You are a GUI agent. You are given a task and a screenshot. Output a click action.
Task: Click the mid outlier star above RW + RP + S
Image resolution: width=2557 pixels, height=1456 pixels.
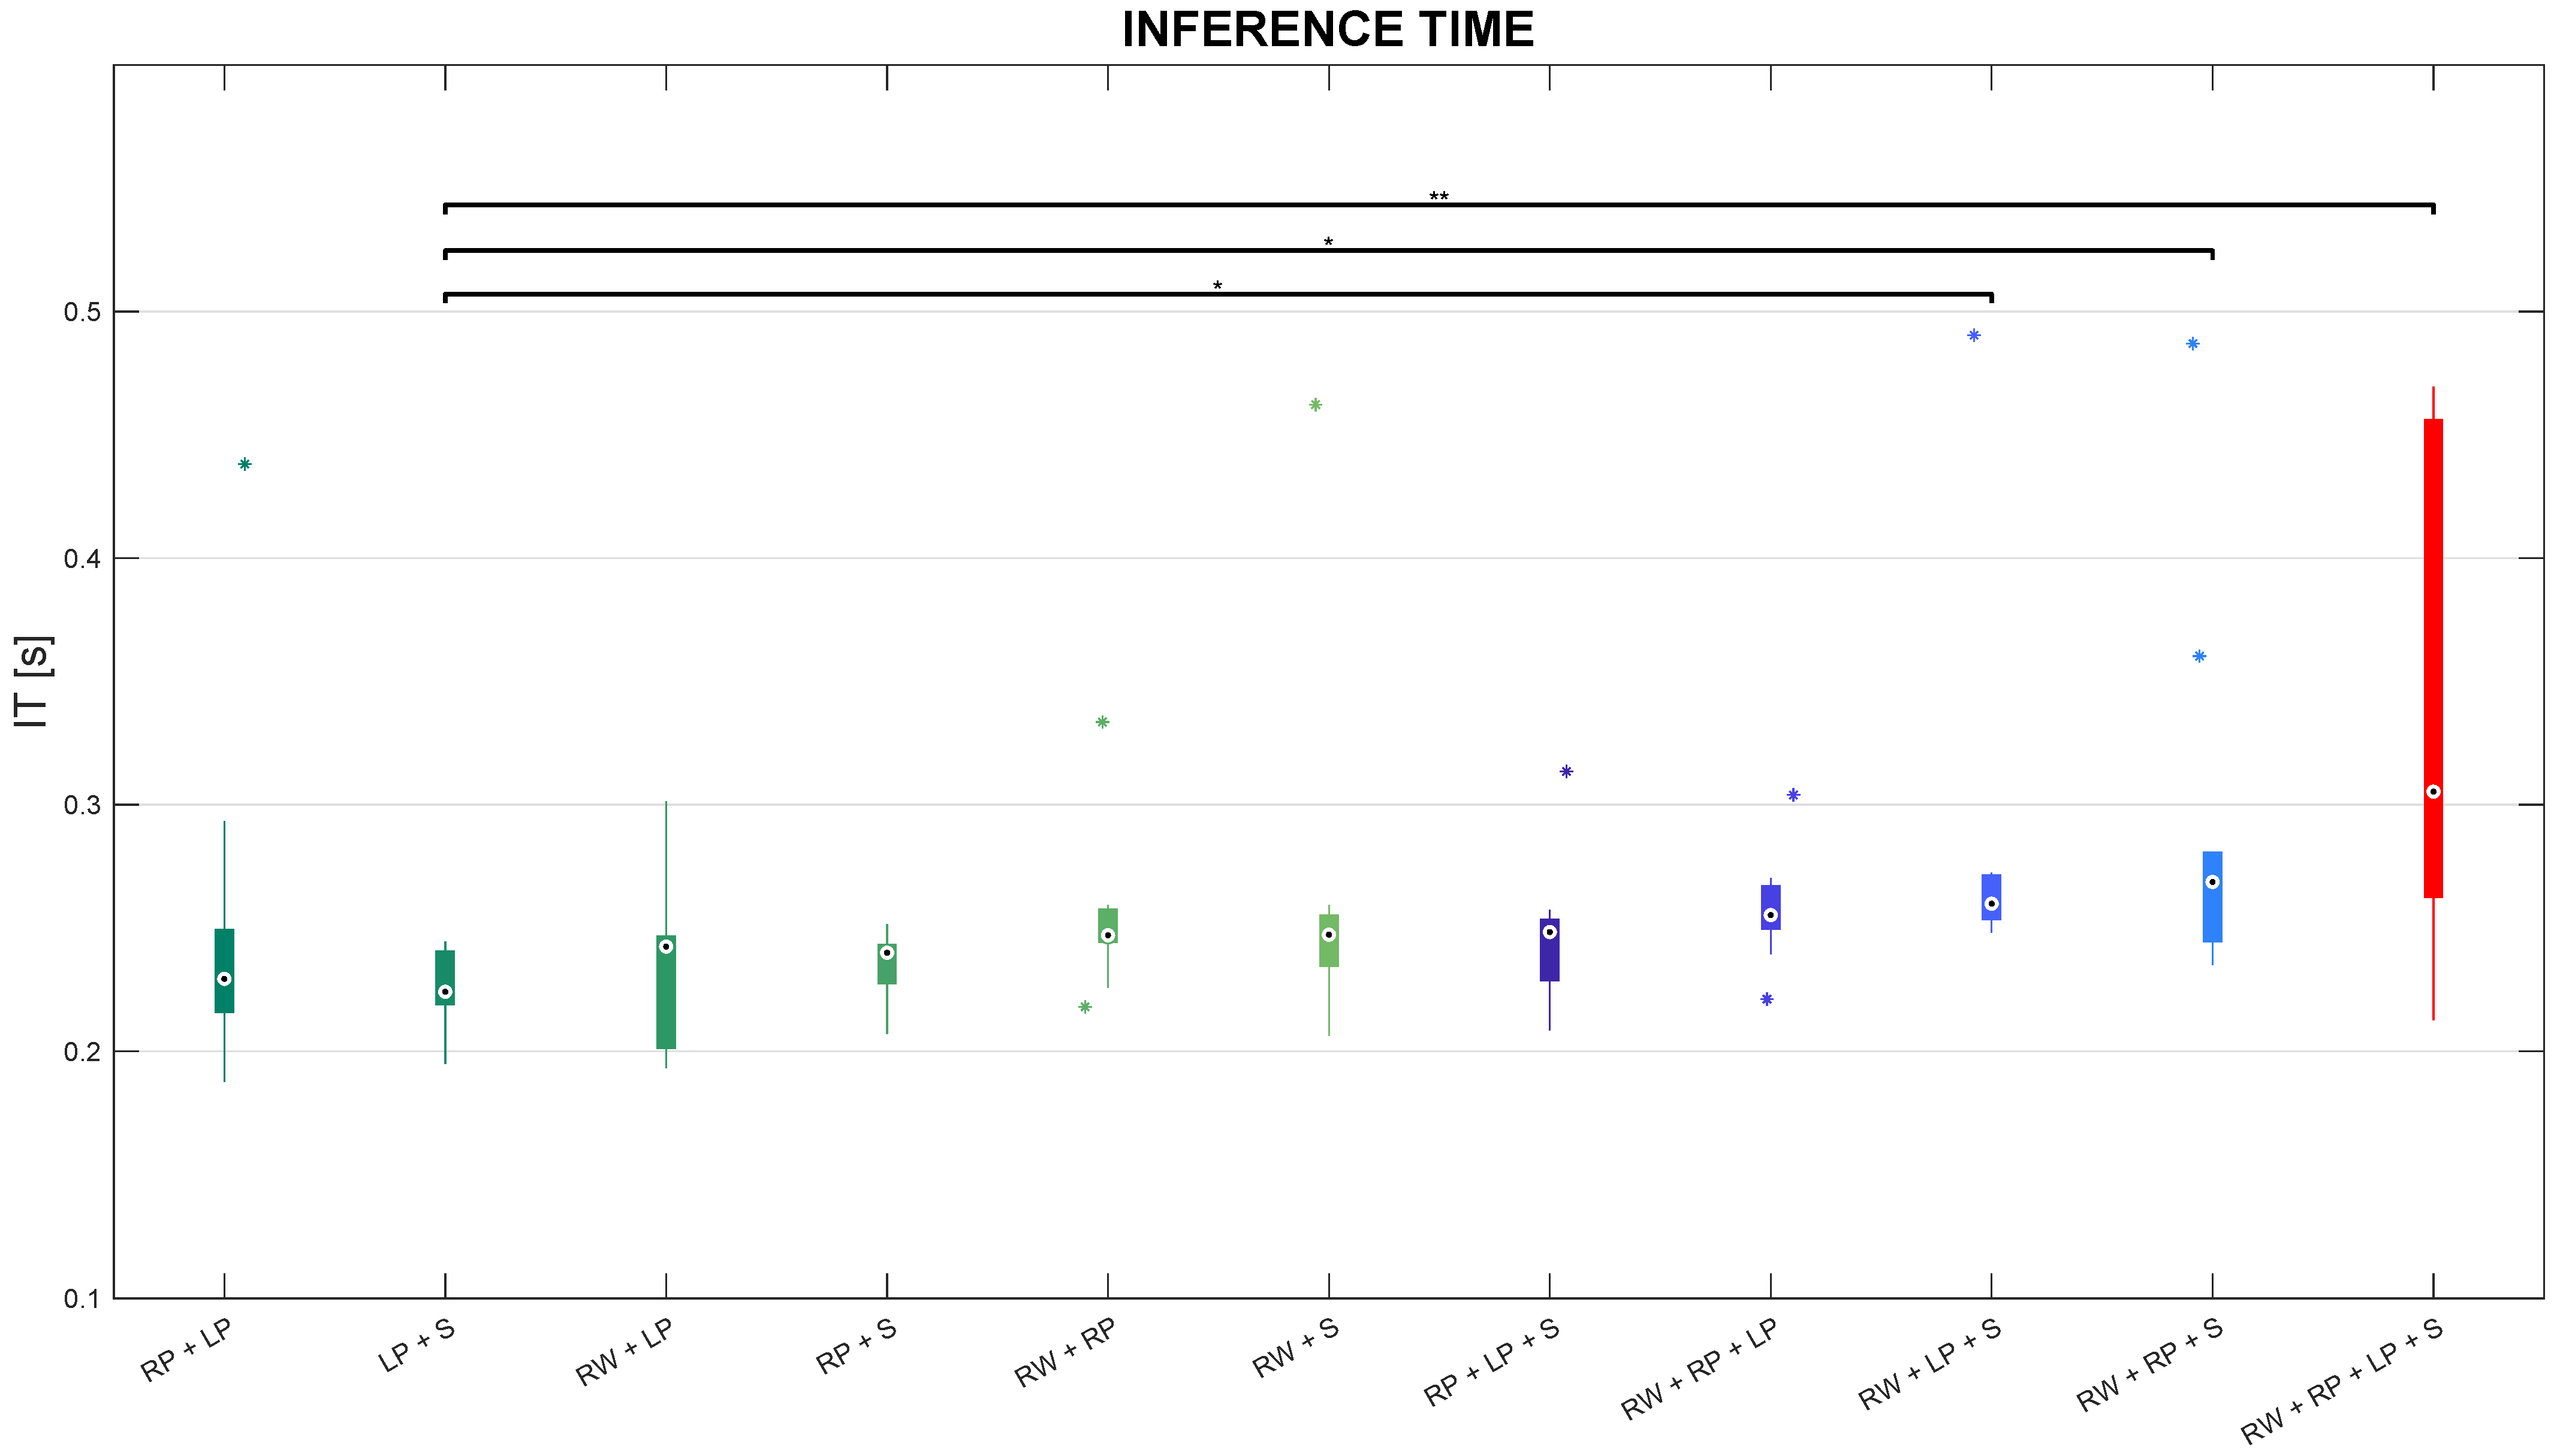pyautogui.click(x=2199, y=656)
